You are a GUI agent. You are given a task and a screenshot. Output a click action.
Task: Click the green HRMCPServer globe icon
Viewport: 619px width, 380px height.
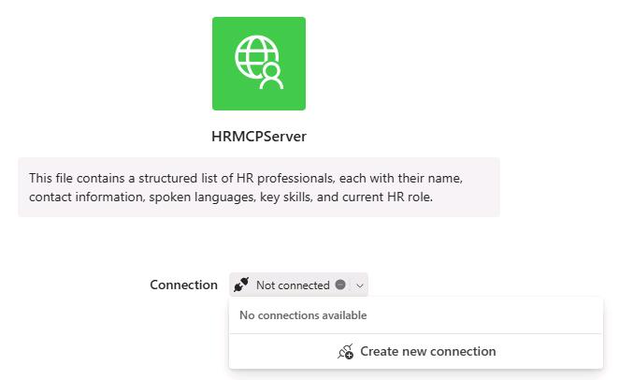point(259,64)
